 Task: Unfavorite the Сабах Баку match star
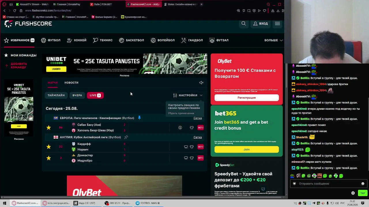(x=48, y=127)
